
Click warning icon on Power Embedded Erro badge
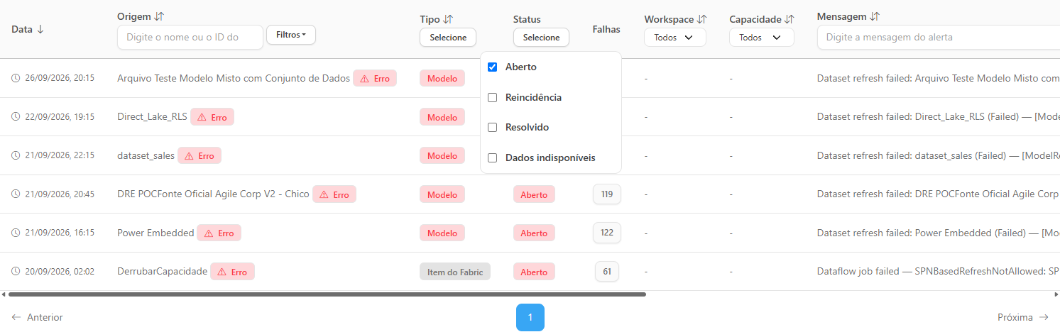point(209,233)
